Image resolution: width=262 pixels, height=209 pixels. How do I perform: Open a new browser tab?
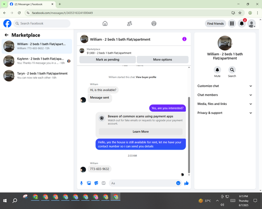coord(60,4)
